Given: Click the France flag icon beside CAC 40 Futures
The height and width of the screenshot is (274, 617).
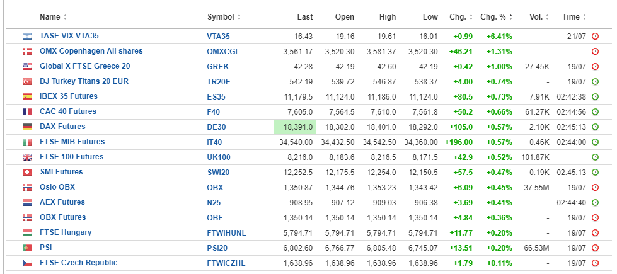Looking at the screenshot, I should (x=26, y=112).
